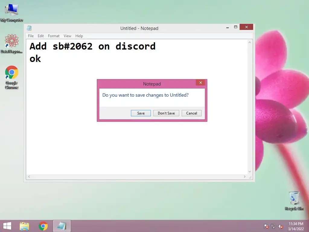Click the 'ok' text line
This screenshot has height=232, width=309.
(35, 59)
